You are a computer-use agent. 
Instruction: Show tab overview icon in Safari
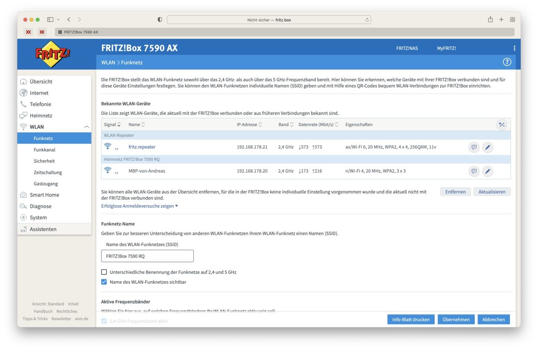coord(512,19)
